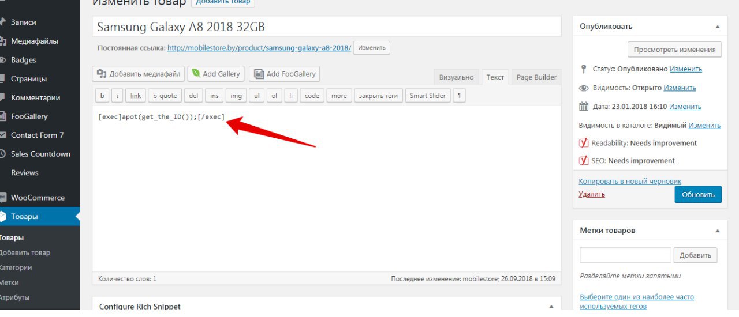
Task: Insert italic tag with i button
Action: [x=117, y=96]
